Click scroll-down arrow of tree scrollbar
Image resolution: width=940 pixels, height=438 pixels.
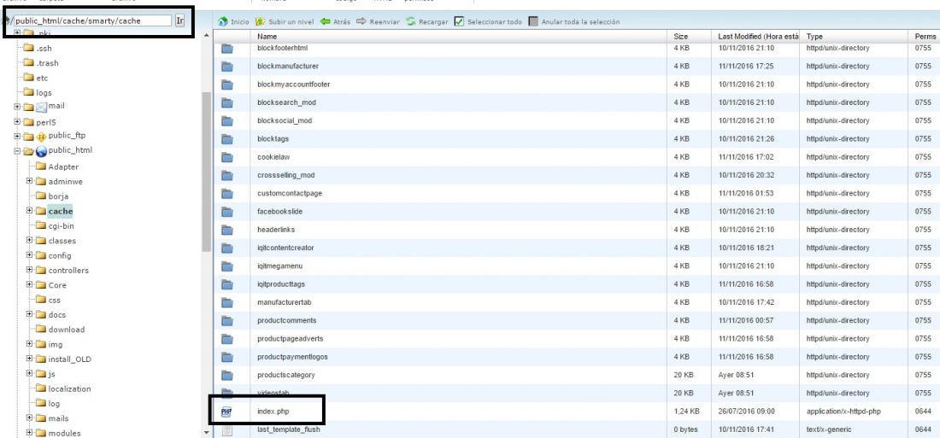click(x=207, y=432)
